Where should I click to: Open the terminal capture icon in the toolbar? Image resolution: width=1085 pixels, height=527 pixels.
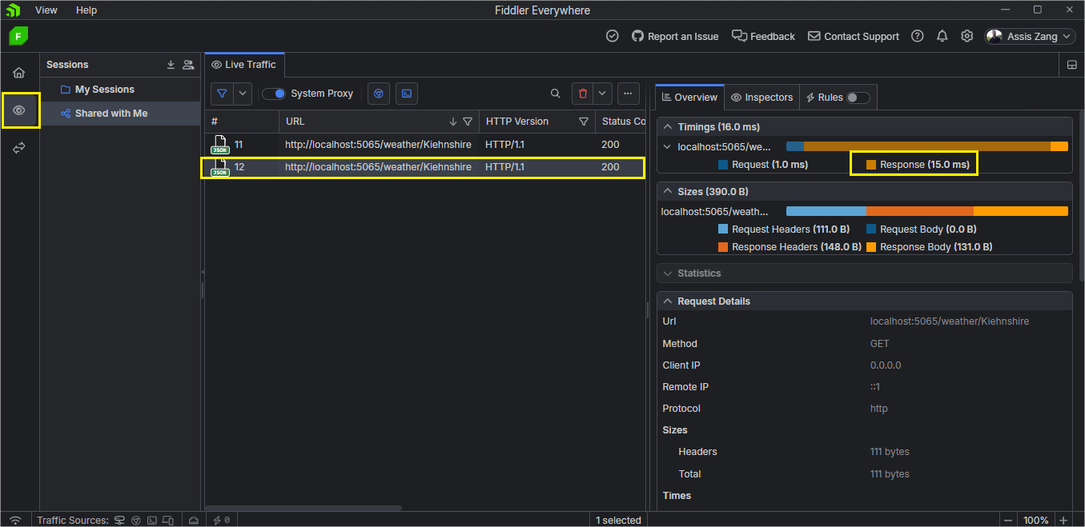tap(407, 94)
